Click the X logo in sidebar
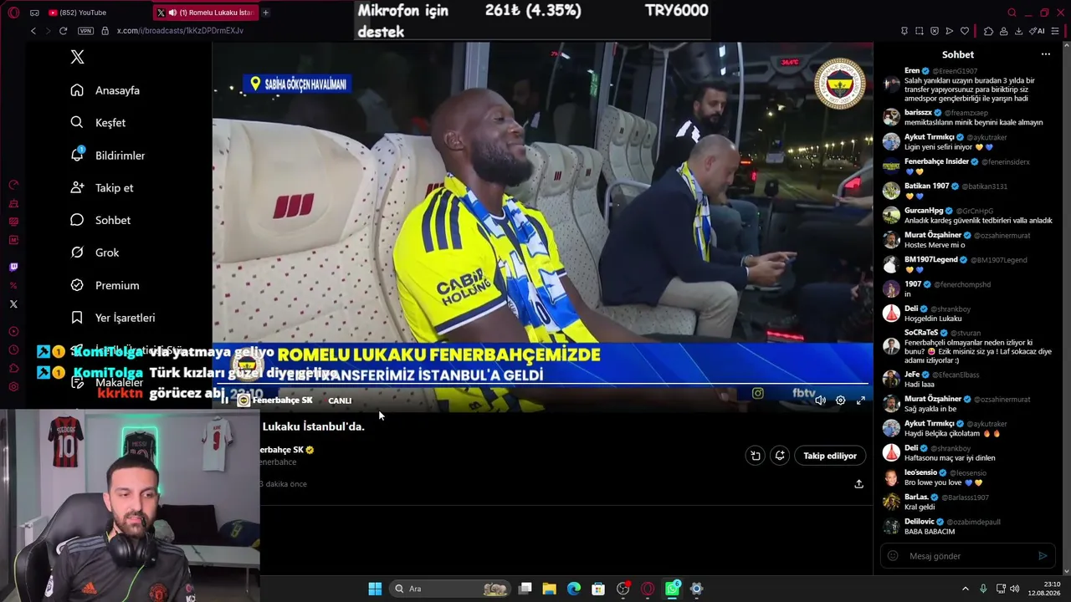This screenshot has height=602, width=1071. point(78,57)
